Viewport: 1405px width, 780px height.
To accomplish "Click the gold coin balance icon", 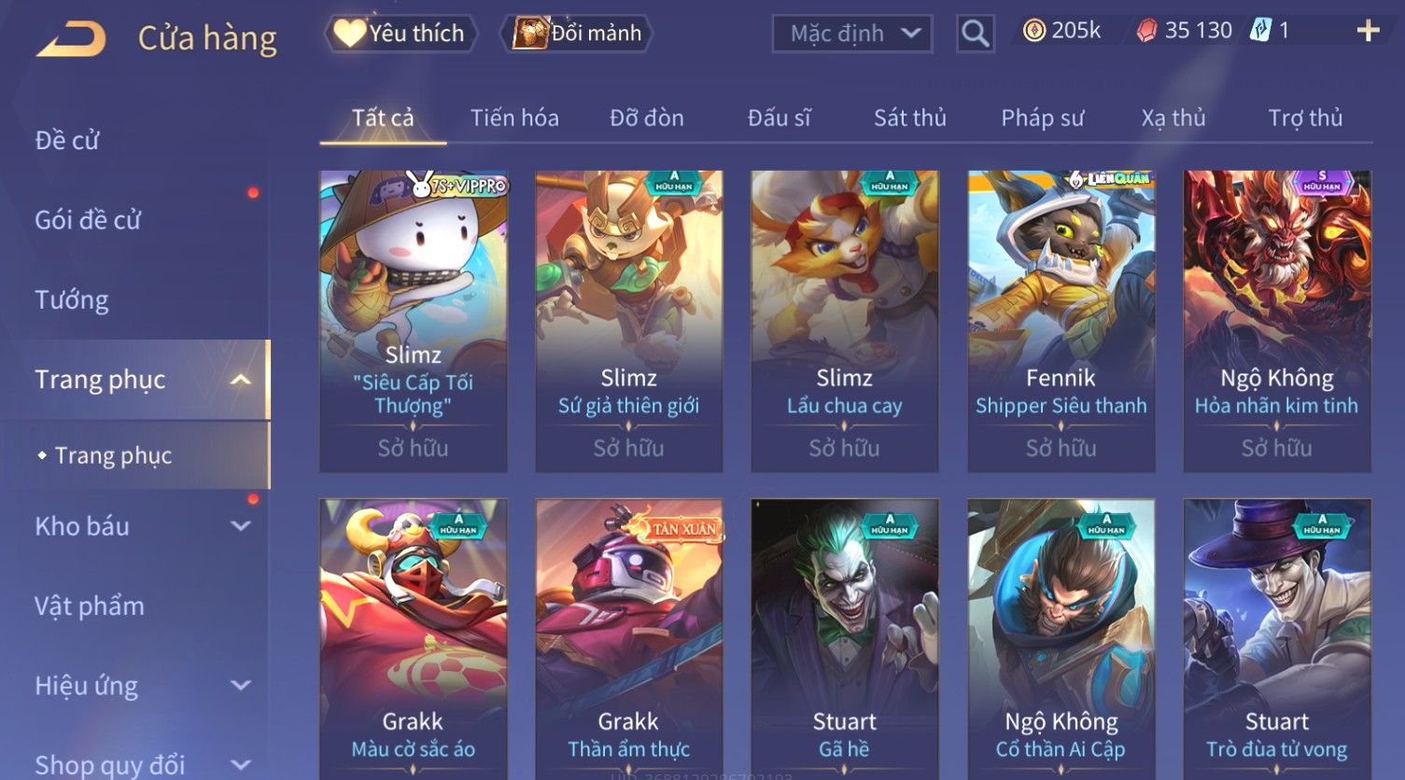I will pyautogui.click(x=1033, y=31).
